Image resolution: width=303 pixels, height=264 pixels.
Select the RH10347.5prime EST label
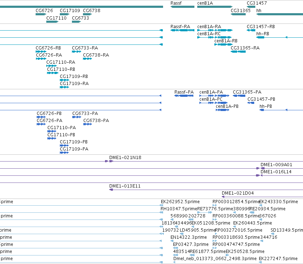(179, 209)
